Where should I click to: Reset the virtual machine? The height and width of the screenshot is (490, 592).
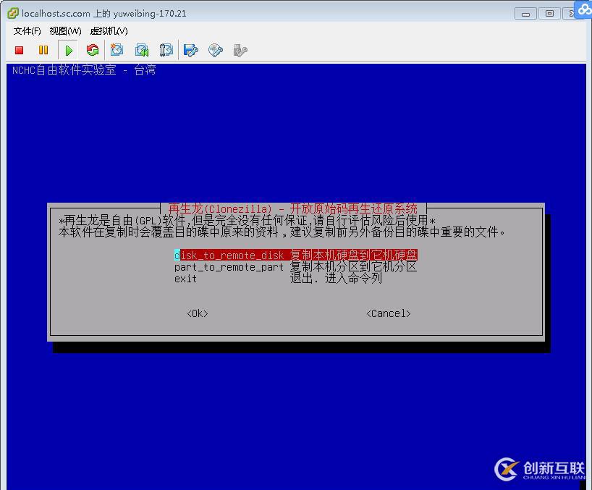[x=93, y=50]
